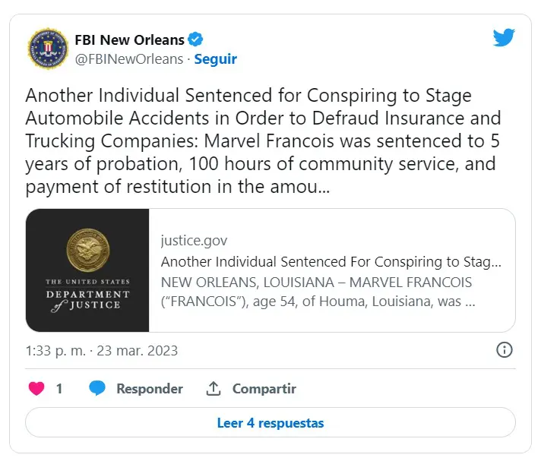Click the FBI New Orleans profile avatar

(x=49, y=49)
